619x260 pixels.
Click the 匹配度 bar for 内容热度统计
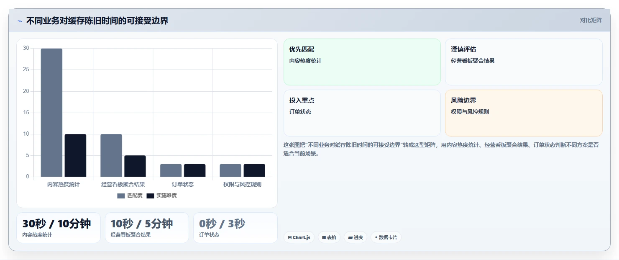coord(51,113)
